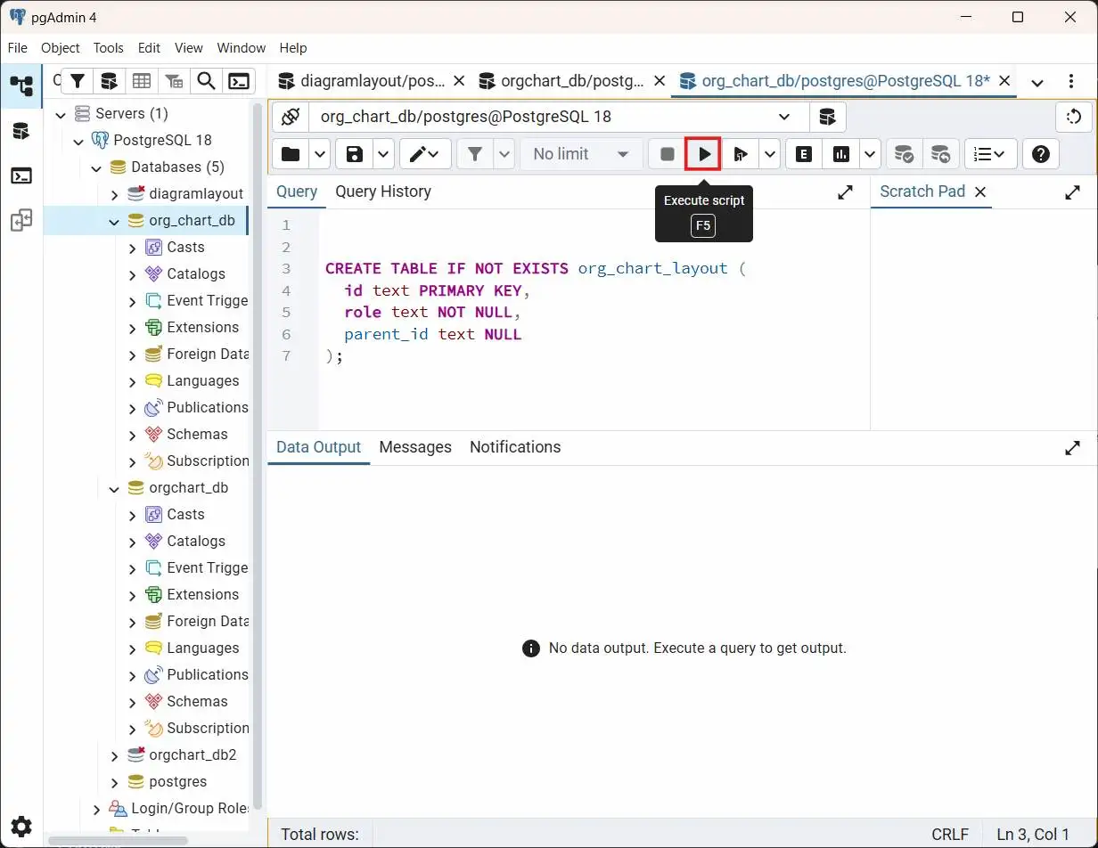The image size is (1098, 848).
Task: Click the Explain Analyze chart icon
Action: 840,154
